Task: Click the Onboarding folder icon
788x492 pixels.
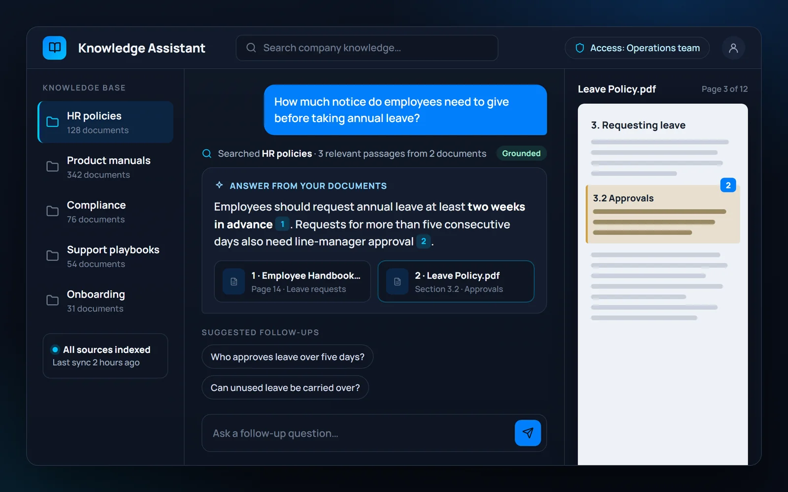Action: 53,301
